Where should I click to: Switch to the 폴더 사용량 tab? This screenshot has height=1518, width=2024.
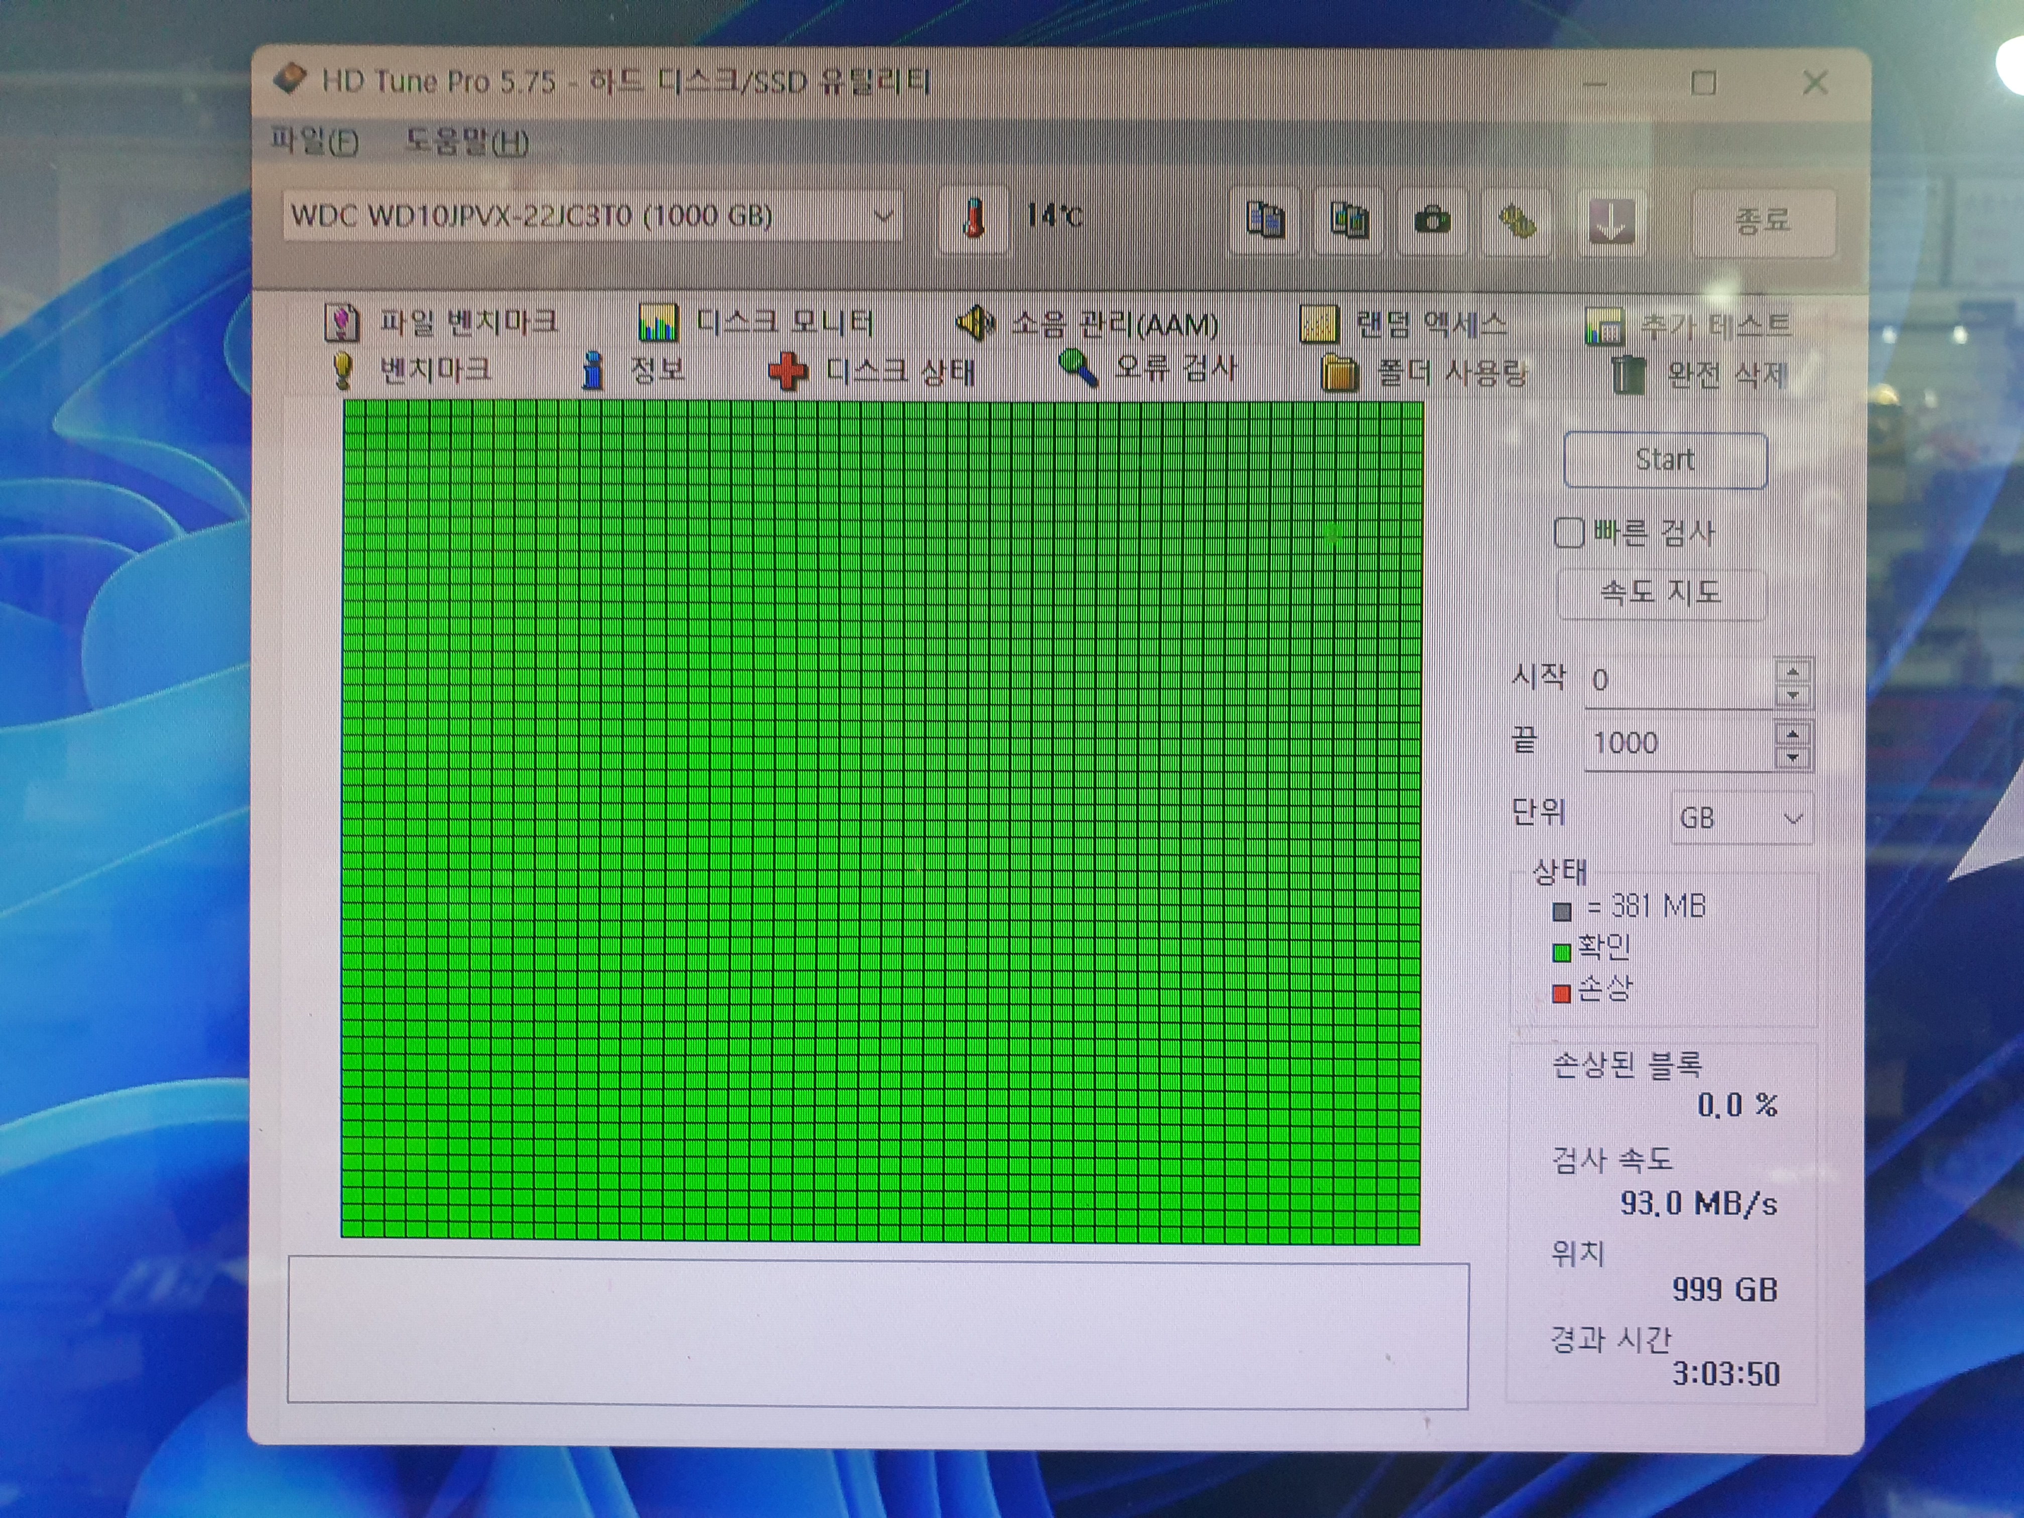(x=1425, y=373)
